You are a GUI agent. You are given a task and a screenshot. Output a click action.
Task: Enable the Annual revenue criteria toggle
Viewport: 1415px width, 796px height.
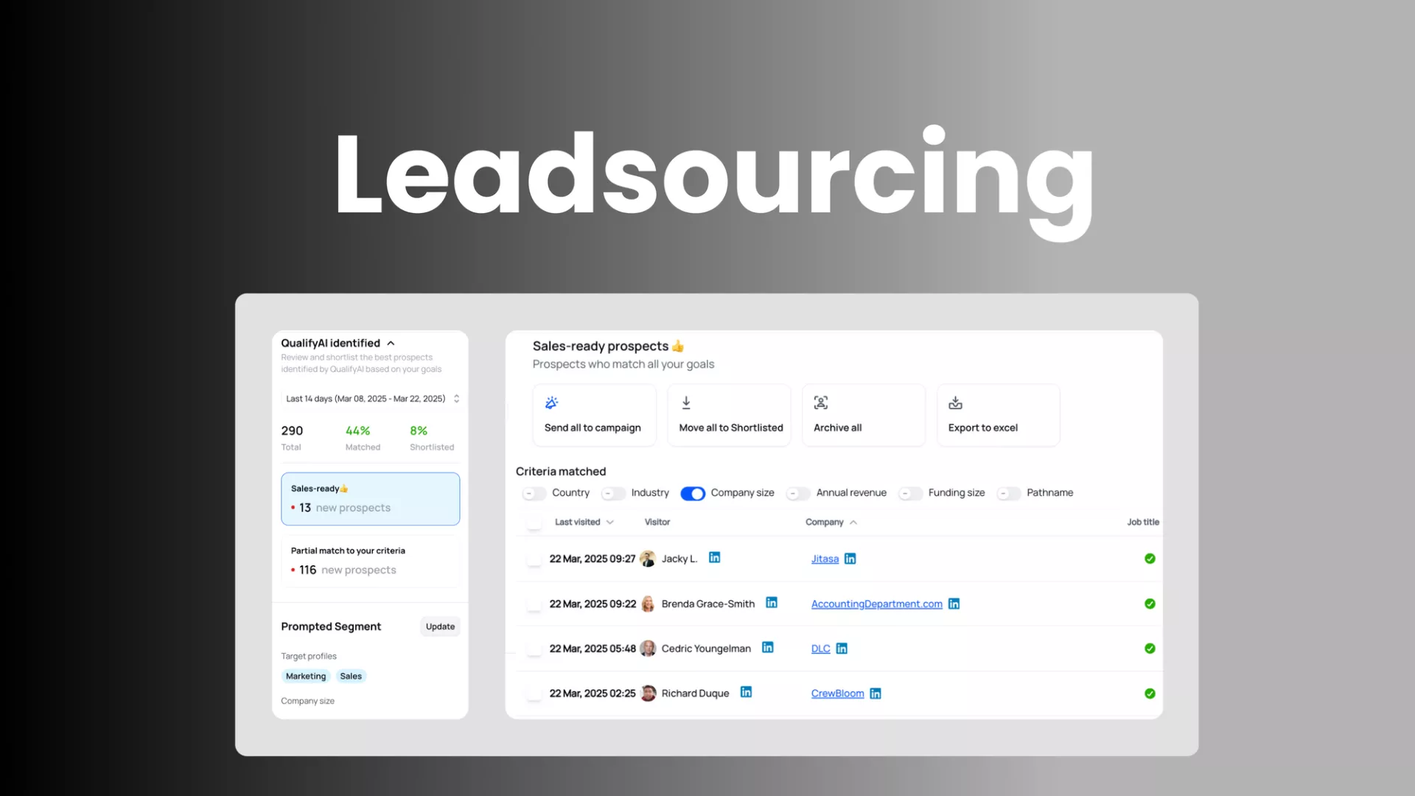(798, 494)
